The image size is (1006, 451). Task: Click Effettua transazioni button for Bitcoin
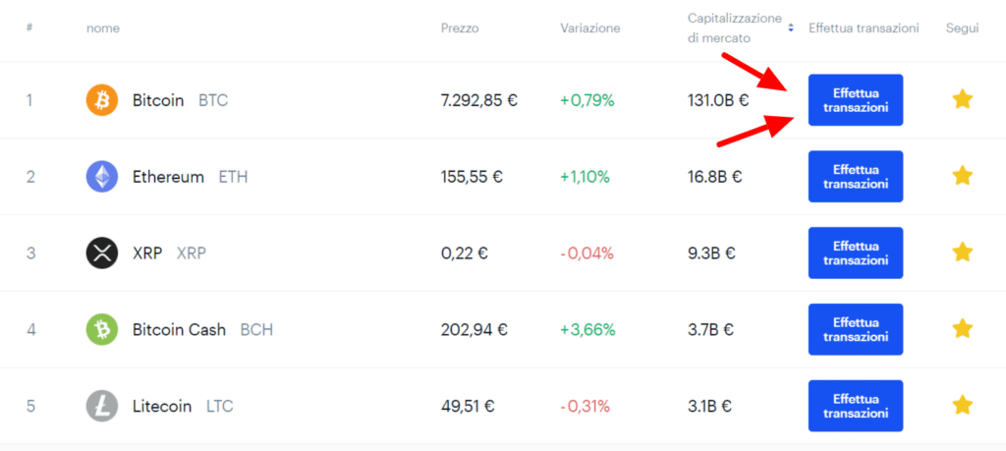[856, 100]
